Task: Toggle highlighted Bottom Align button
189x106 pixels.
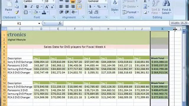Action: point(73,1)
